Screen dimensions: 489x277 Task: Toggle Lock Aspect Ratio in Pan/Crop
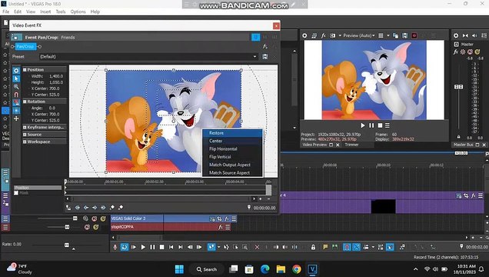click(16, 102)
